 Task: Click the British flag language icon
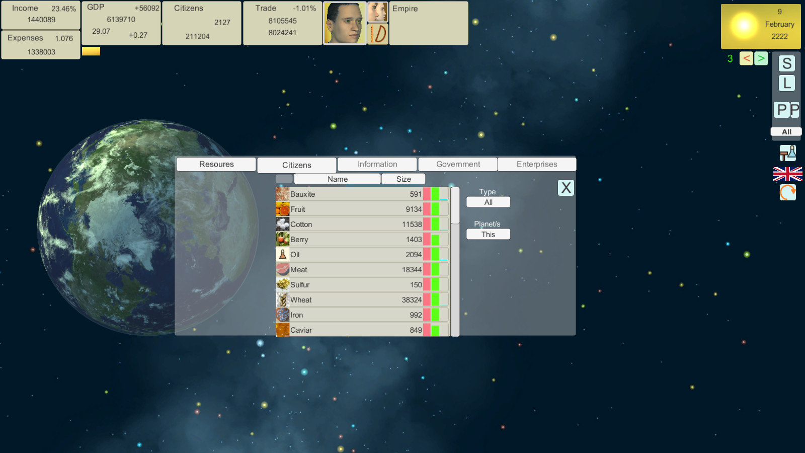click(x=787, y=174)
